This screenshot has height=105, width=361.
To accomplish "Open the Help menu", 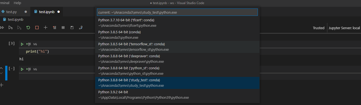I will (x=17, y=3).
